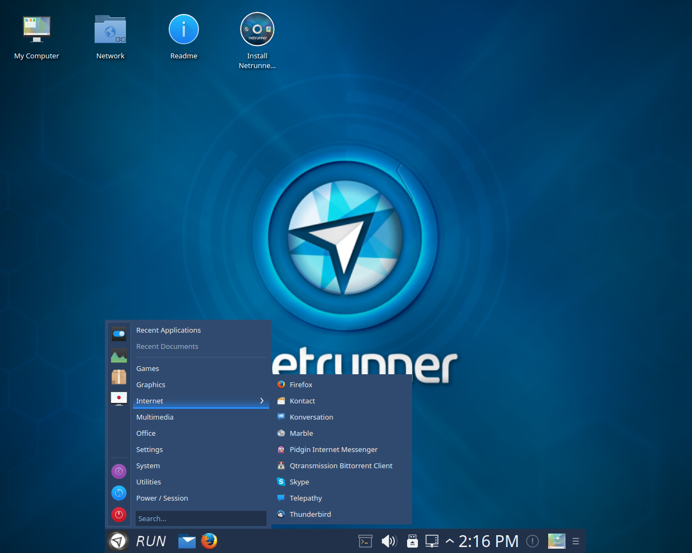Launch Pidgin Internet Messenger
The width and height of the screenshot is (692, 553).
pos(342,449)
